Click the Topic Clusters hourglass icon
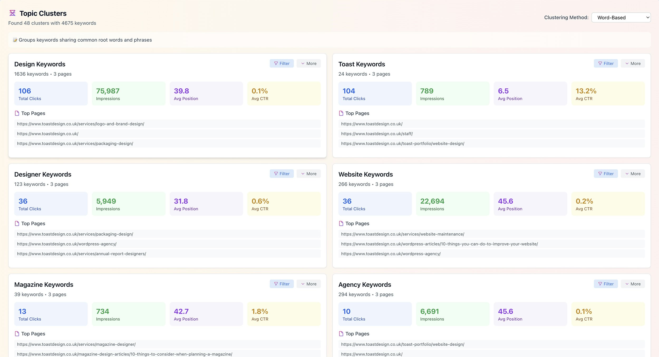 click(12, 13)
